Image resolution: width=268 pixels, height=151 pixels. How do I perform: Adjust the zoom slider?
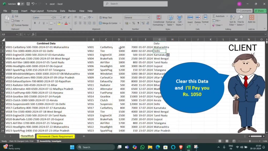250,141
